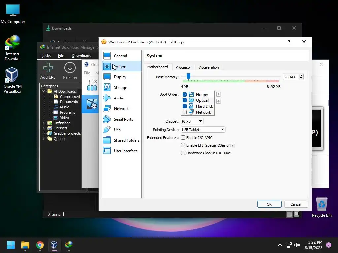Open the Network settings category
Viewport: 338px width, 253px height.
(x=121, y=109)
